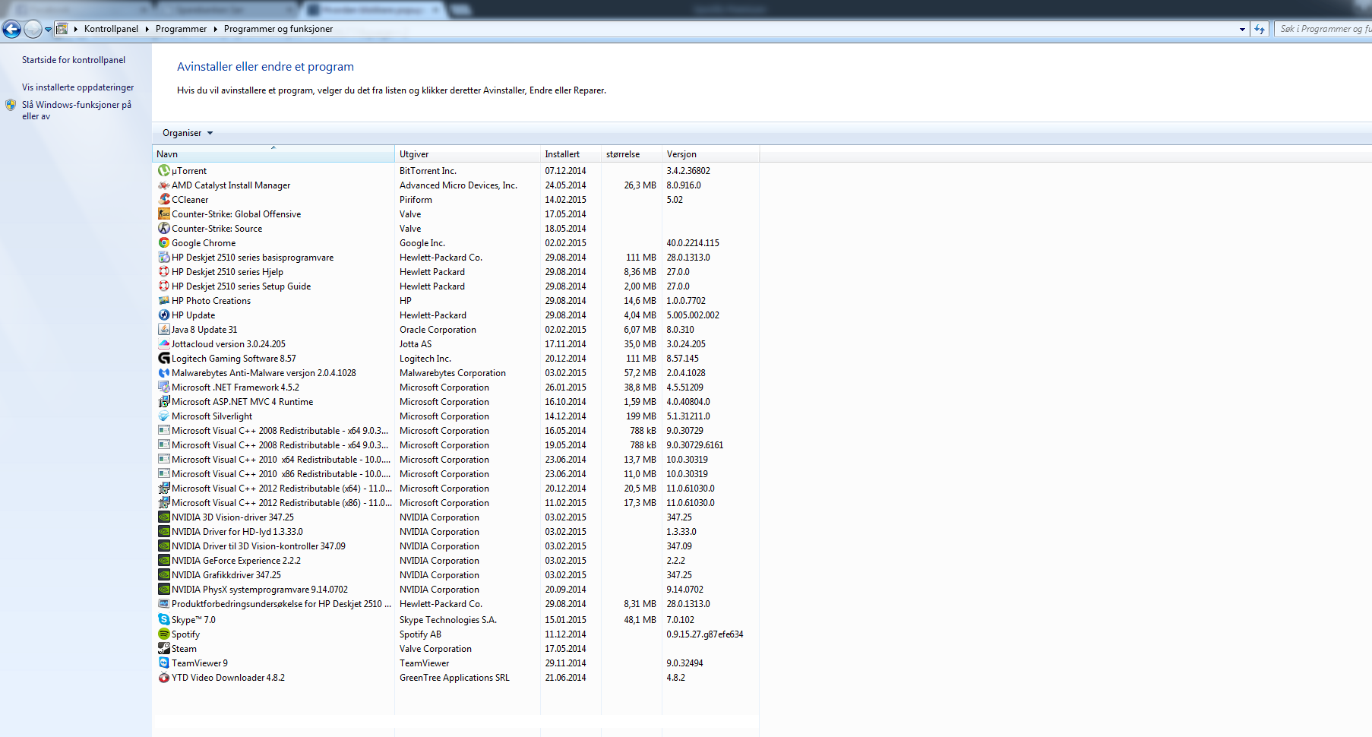Screen dimensions: 1372x737
Task: Click the YTD Video Downloader icon
Action: (x=163, y=678)
